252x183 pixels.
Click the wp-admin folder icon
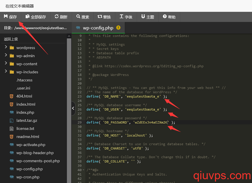(x=12, y=56)
